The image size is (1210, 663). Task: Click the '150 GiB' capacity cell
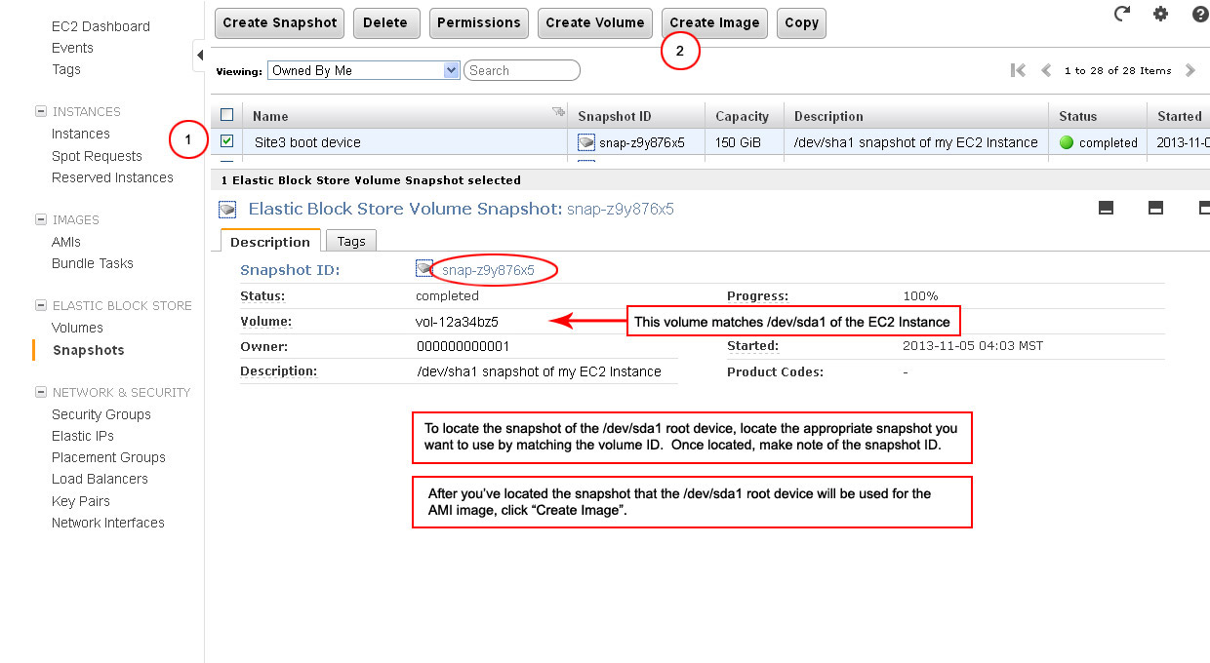[739, 142]
